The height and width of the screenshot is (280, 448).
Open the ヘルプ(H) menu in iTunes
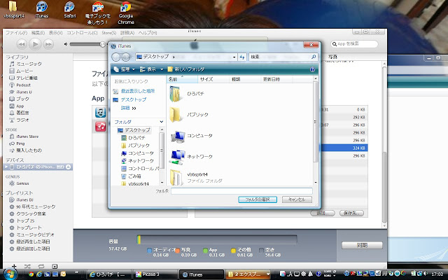[148, 33]
